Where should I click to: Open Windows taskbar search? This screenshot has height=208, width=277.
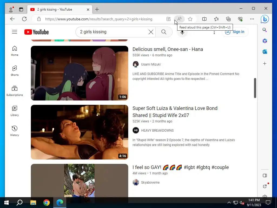tap(19, 203)
